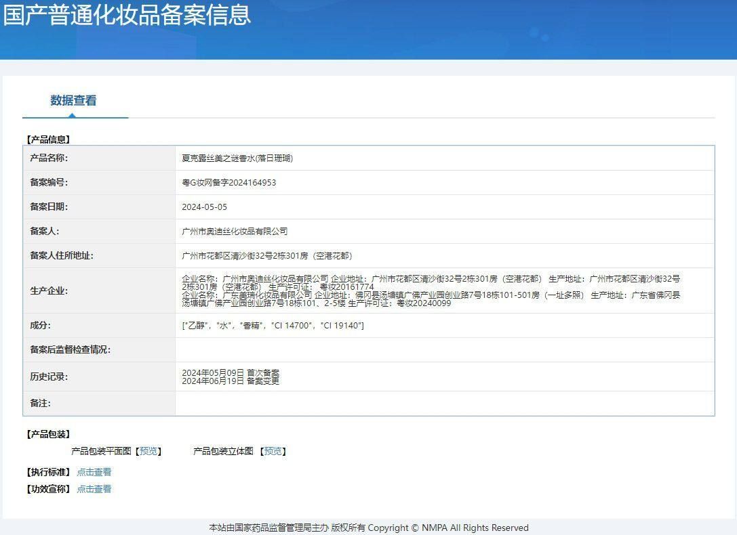This screenshot has height=535, width=737.
Task: Click the empty 备注 remarks cell
Action: [445, 404]
